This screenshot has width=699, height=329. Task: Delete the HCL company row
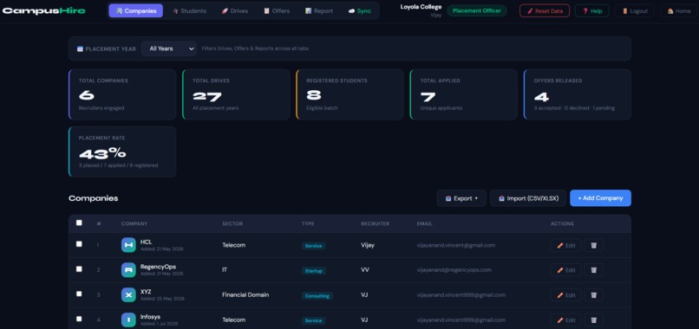click(593, 245)
